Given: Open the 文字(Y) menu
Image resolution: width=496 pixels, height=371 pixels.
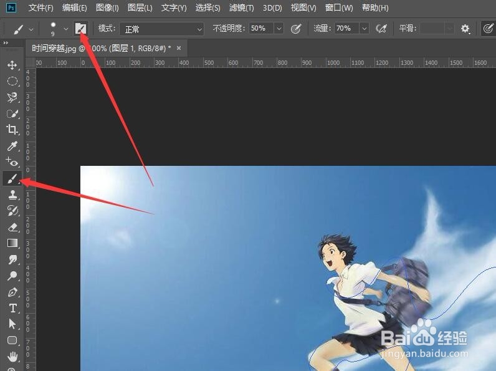Looking at the screenshot, I should (174, 8).
